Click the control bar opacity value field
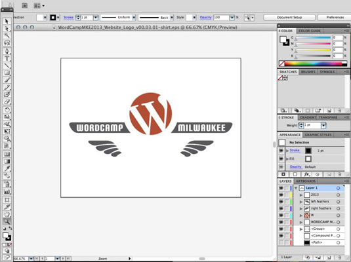 tap(221, 18)
